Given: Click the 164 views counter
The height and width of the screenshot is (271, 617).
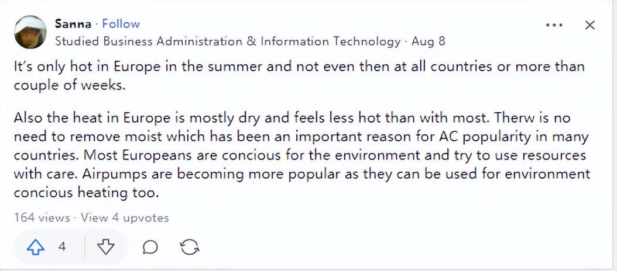Looking at the screenshot, I should point(42,218).
